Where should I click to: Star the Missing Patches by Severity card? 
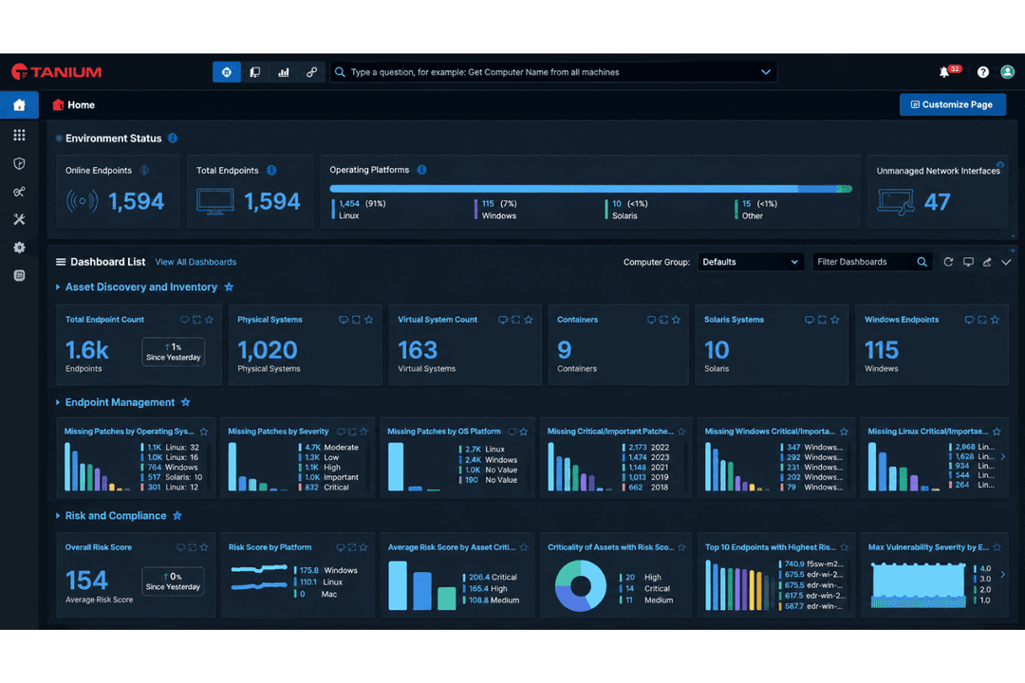[363, 432]
